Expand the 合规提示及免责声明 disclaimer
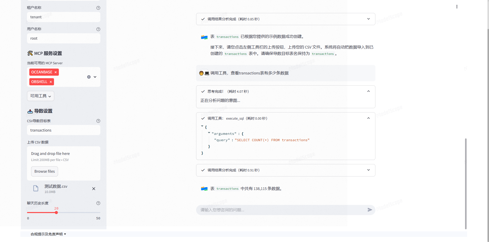The width and height of the screenshot is (489, 242). [48, 234]
